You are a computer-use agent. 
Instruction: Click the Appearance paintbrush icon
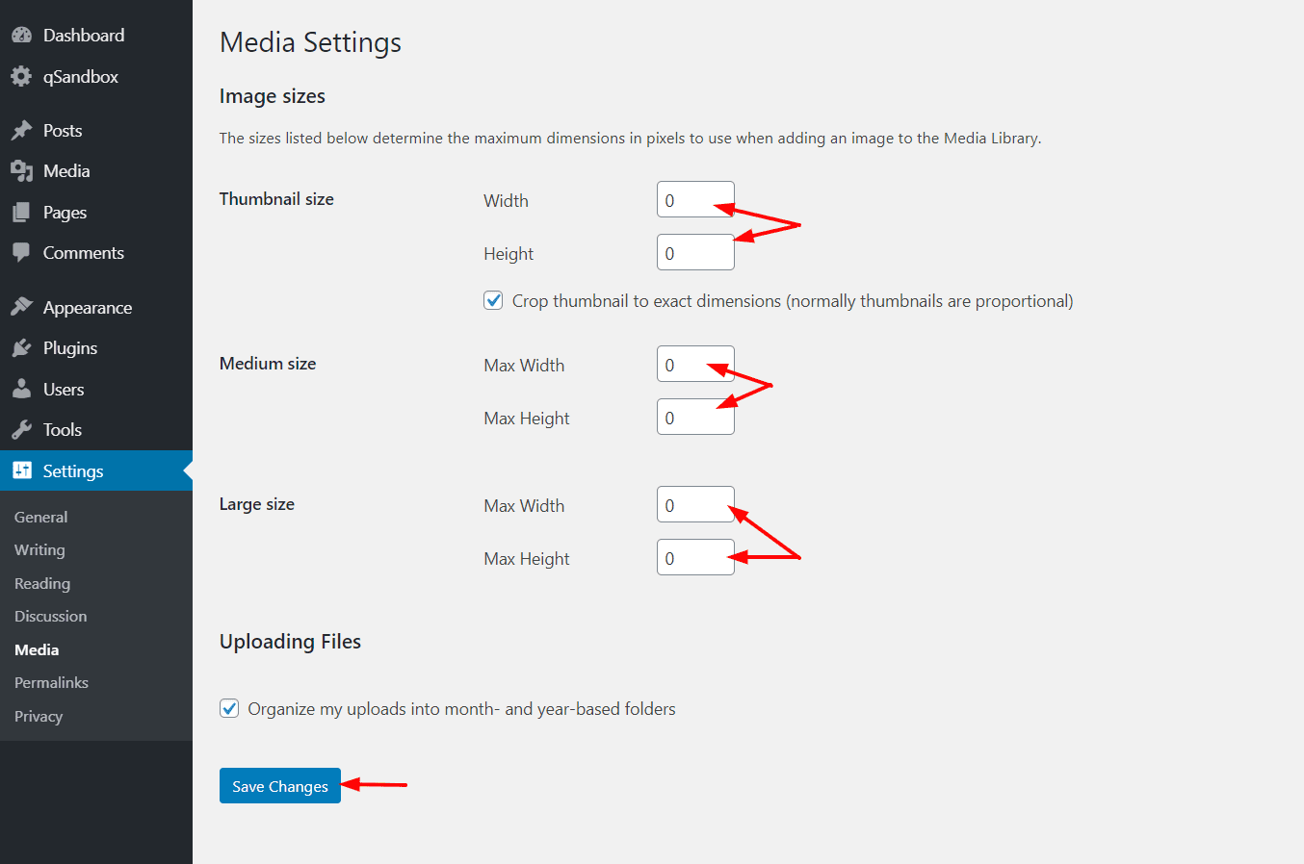point(21,307)
